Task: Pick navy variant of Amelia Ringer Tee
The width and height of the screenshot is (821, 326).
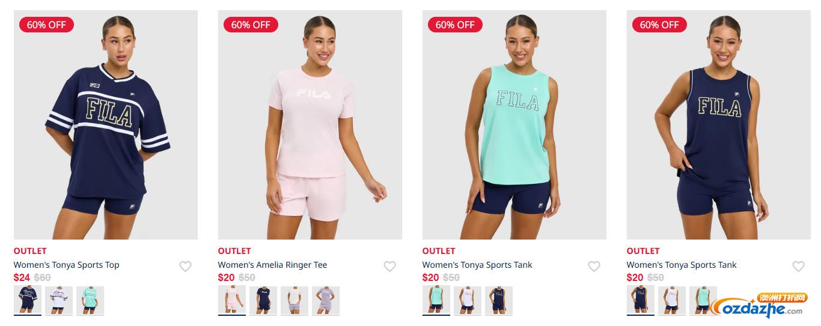Action: coord(263,300)
